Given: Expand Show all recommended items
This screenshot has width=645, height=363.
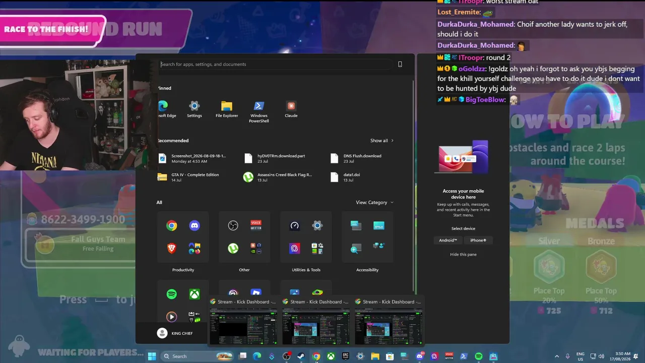Looking at the screenshot, I should coord(382,141).
